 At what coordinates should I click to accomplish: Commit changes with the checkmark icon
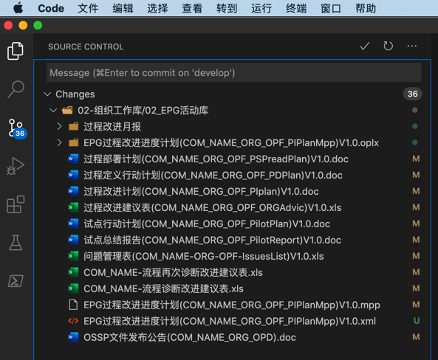pos(365,46)
